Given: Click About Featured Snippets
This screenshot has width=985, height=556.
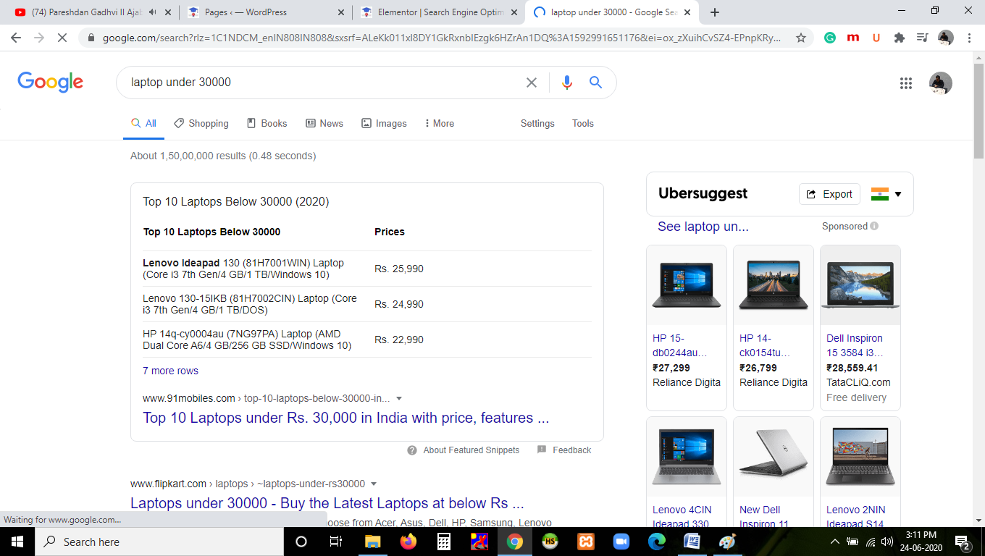Looking at the screenshot, I should pos(464,450).
